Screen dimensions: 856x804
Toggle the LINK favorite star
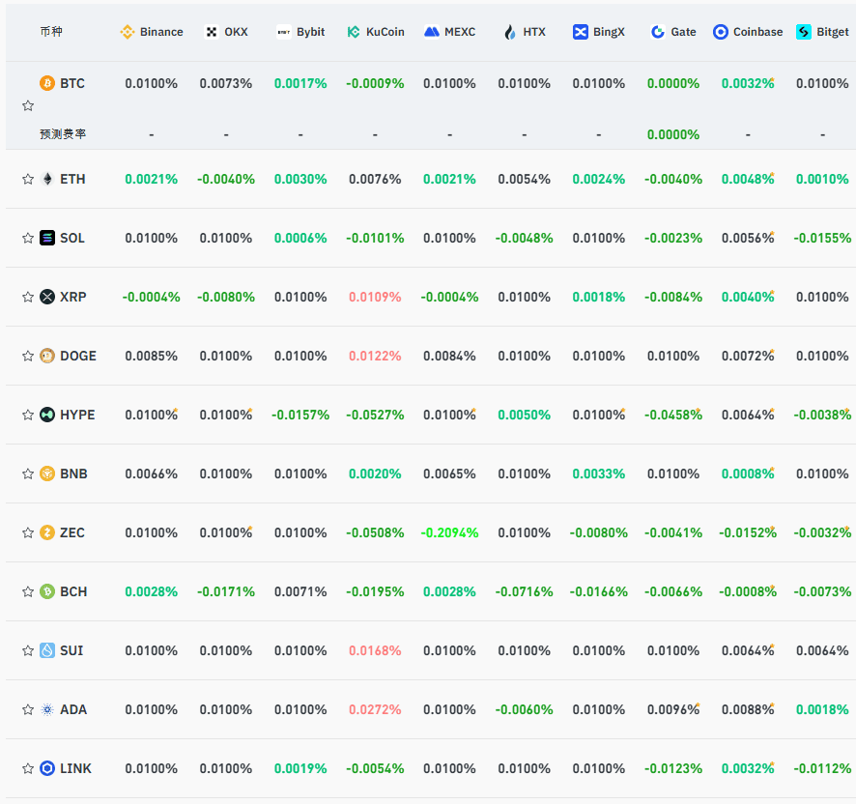coord(28,769)
